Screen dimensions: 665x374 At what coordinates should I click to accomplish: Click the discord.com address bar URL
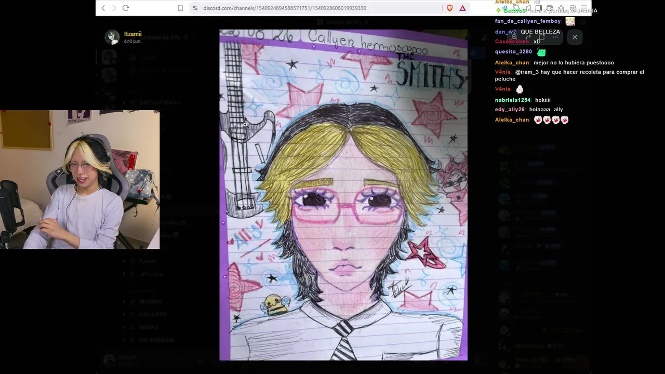285,8
